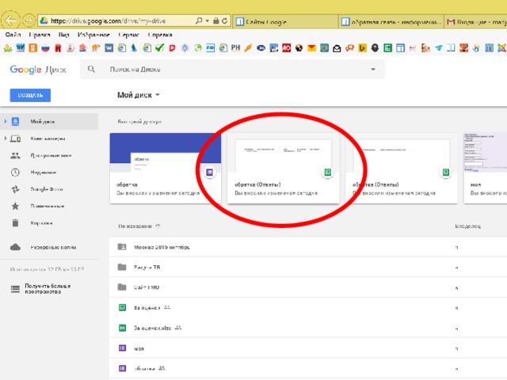This screenshot has width=507, height=380.
Task: Open Доступные мне (Shared with me) people icon
Action: point(15,155)
